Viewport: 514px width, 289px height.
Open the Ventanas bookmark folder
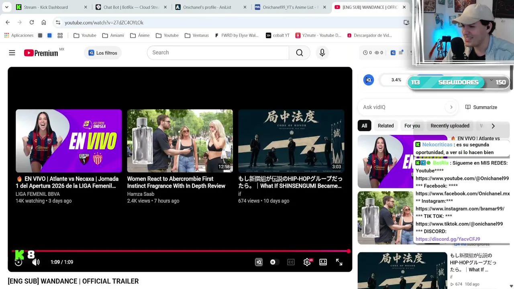(197, 35)
